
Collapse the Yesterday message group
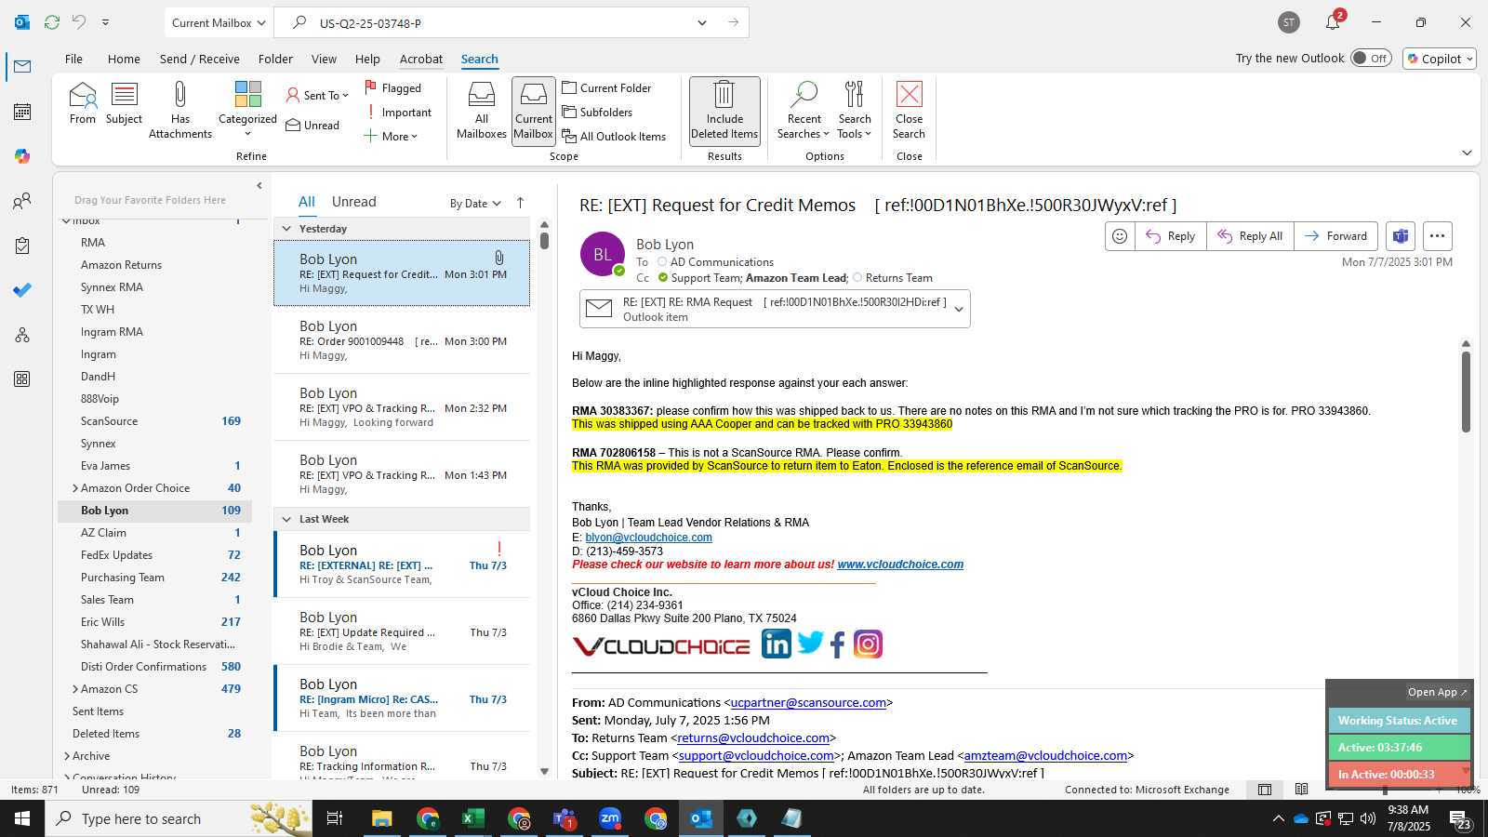click(x=286, y=229)
